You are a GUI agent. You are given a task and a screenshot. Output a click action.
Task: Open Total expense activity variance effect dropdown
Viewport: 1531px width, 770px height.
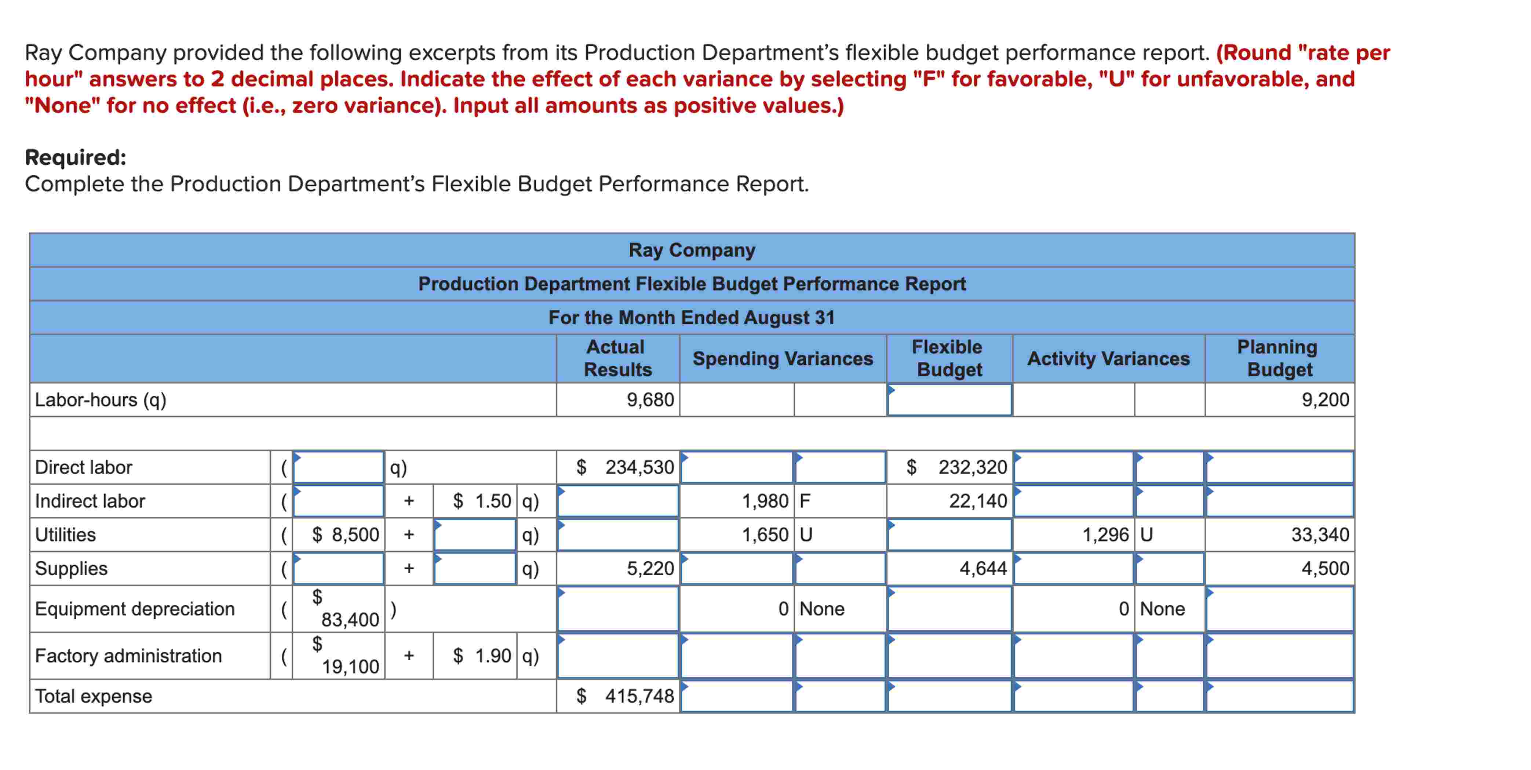1170,696
